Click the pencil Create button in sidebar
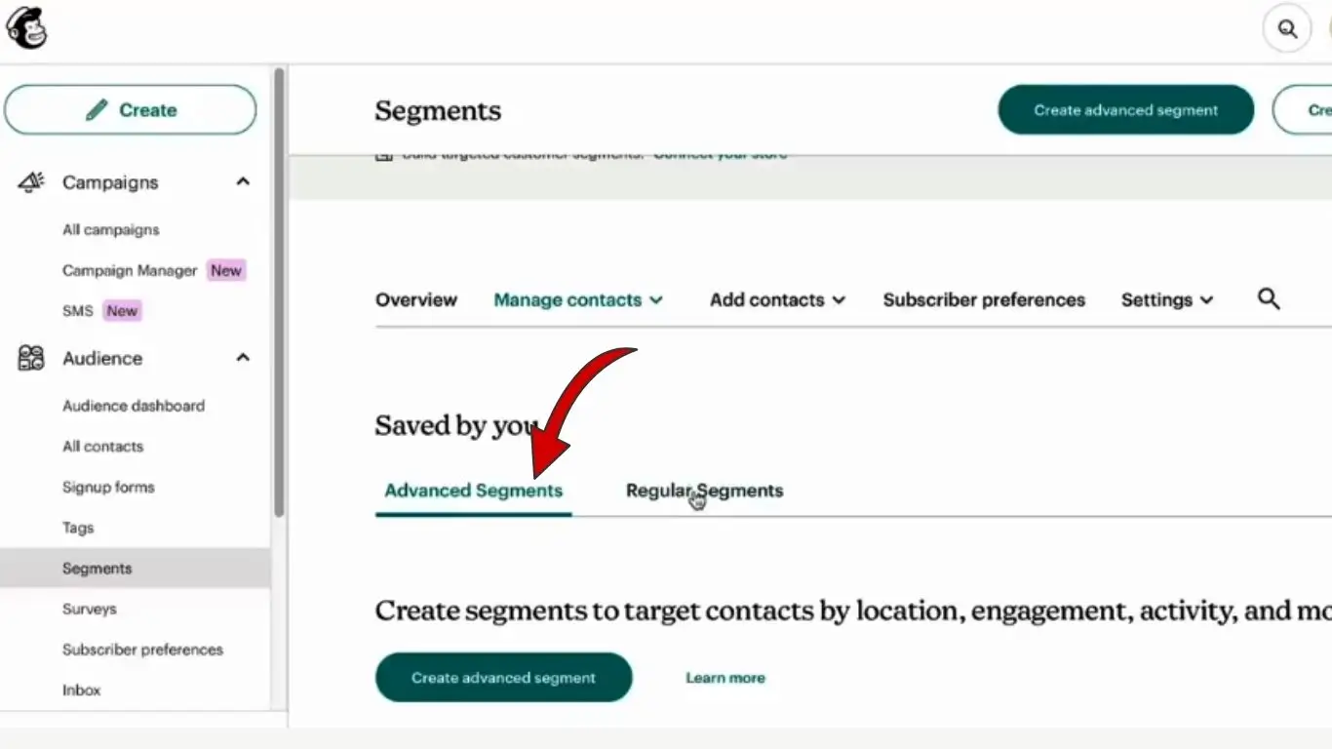1332x749 pixels. [131, 110]
